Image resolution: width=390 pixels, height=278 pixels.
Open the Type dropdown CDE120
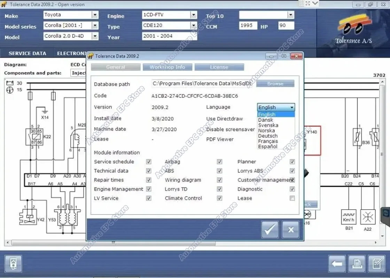(x=194, y=25)
